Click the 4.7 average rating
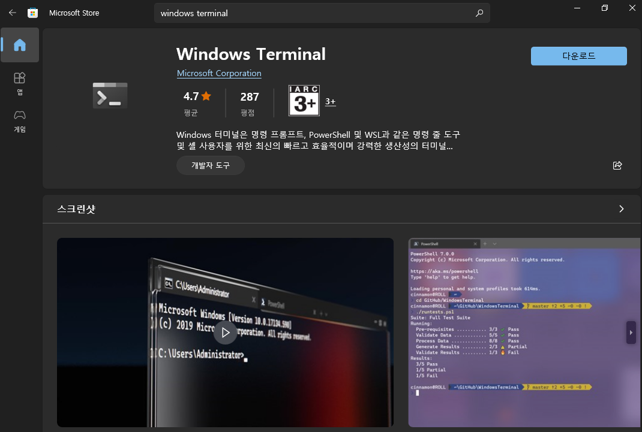 coord(197,96)
